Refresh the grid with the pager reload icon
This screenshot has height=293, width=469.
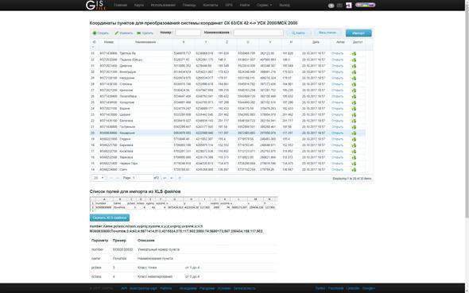[x=180, y=178]
